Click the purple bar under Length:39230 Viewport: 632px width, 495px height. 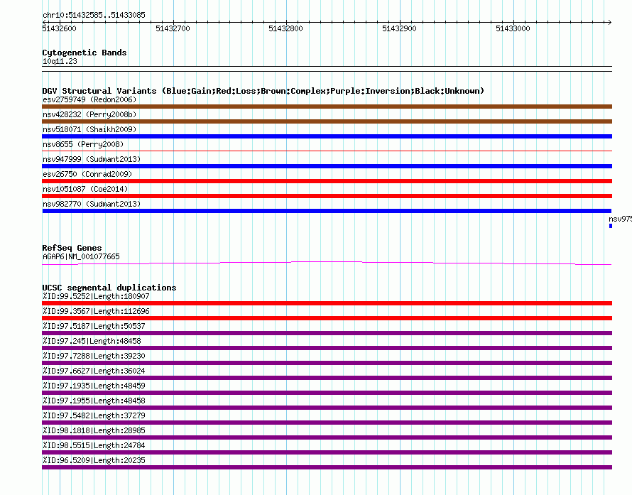[327, 363]
